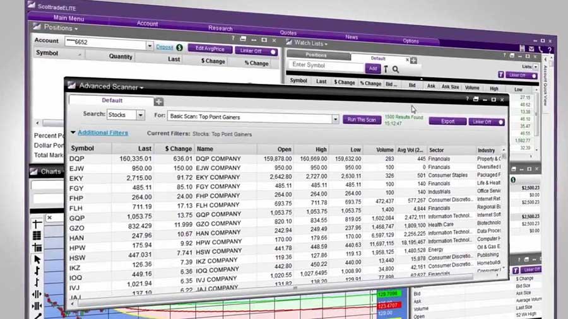Close the Default tab in Watch Lists
Screen dimensions: 568x319
[x=407, y=60]
